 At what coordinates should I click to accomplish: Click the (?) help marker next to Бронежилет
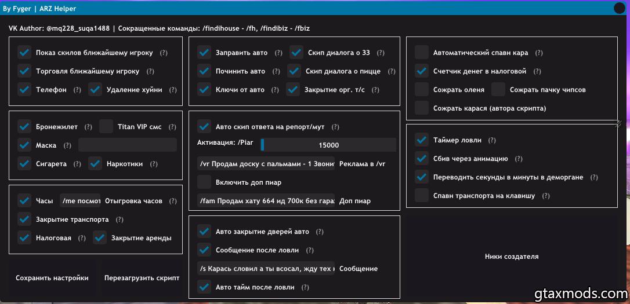[88, 127]
